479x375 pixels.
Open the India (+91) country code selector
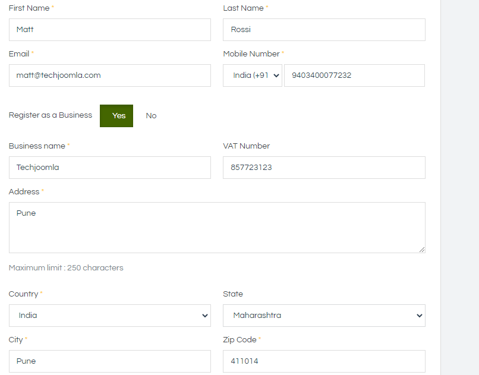[x=252, y=75]
